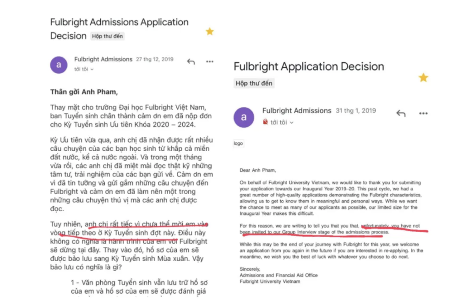Image resolution: width=469 pixels, height=305 pixels.
Task: Open three-dot menu of the 31 thg 1 email
Action: tap(423, 113)
